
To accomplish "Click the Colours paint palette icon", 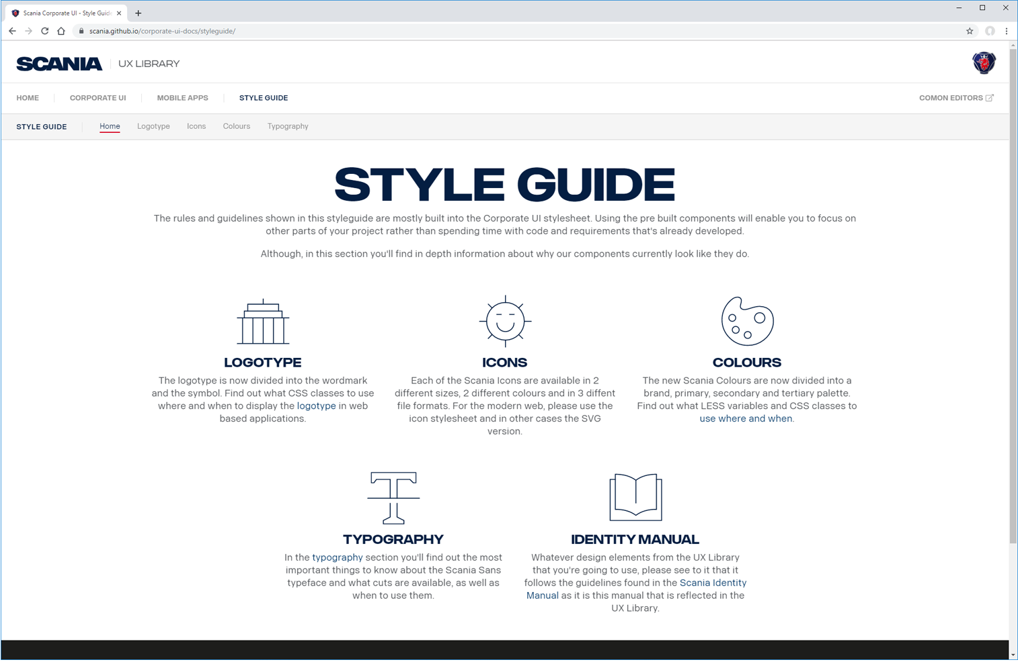I will point(747,321).
